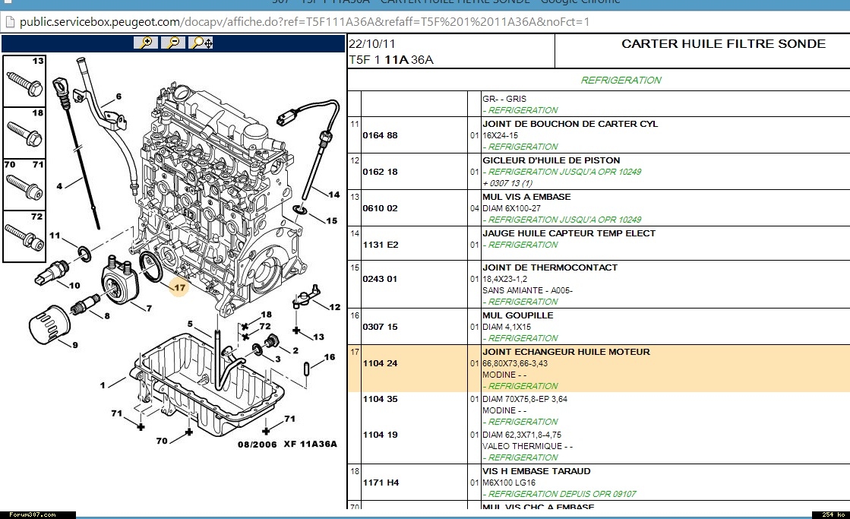The width and height of the screenshot is (850, 519).
Task: Select the address bar URL field
Action: 304,22
